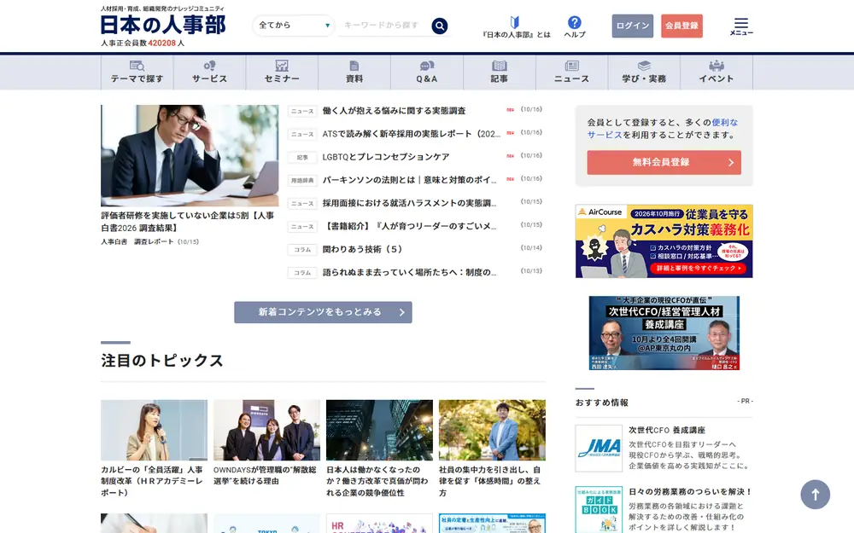The image size is (854, 533).
Task: Open the JMA logo thumbnail
Action: (x=599, y=449)
